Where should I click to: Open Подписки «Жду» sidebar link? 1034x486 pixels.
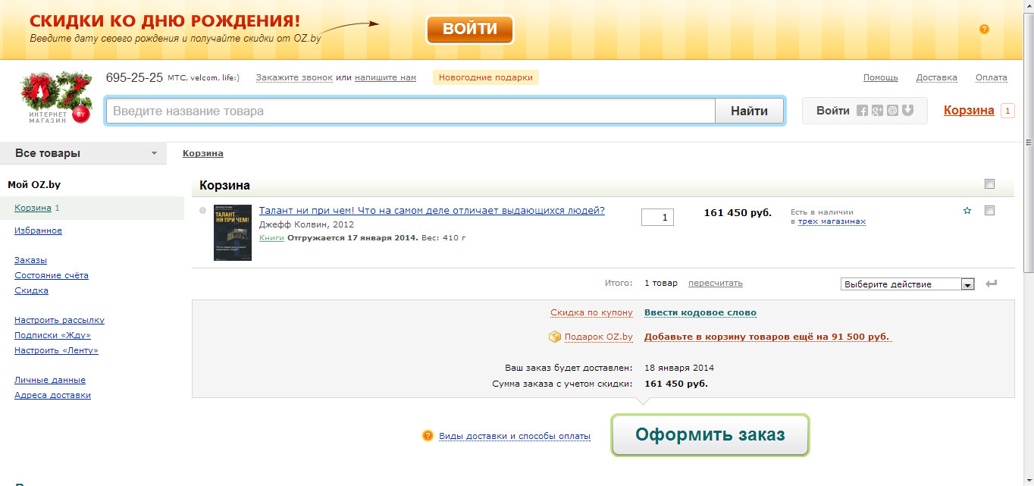(x=52, y=335)
